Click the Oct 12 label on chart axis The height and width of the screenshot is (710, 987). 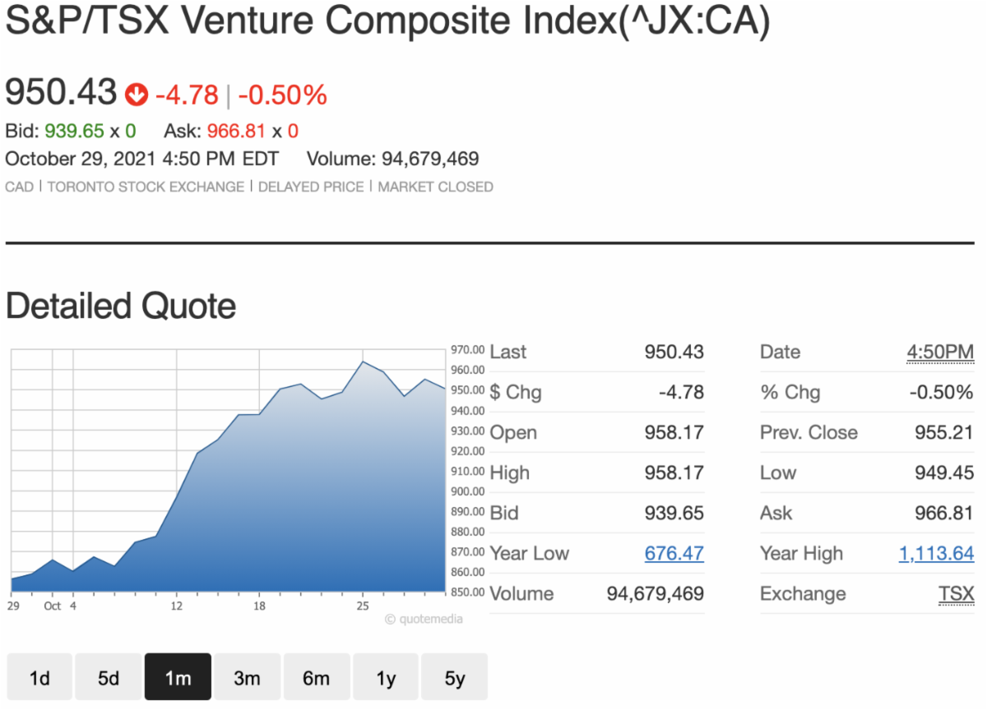pos(176,606)
